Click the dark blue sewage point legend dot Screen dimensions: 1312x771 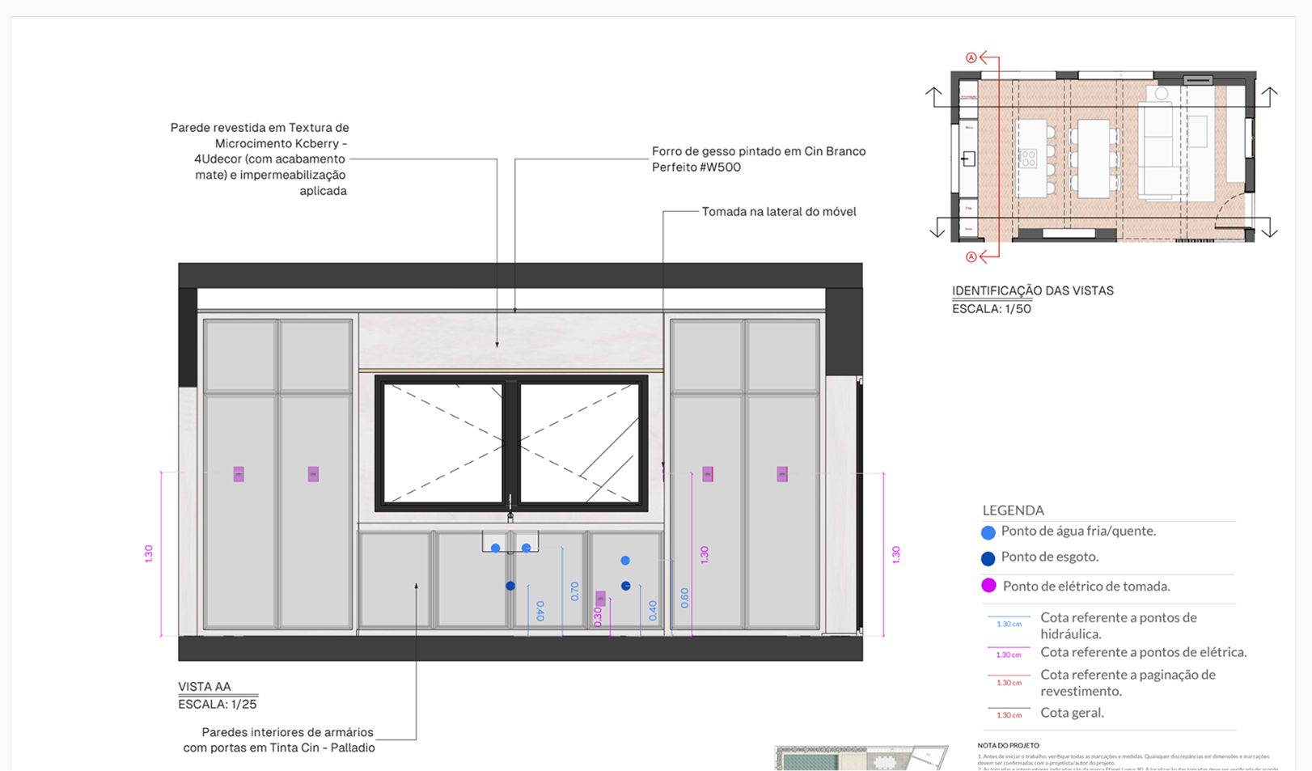coord(988,558)
